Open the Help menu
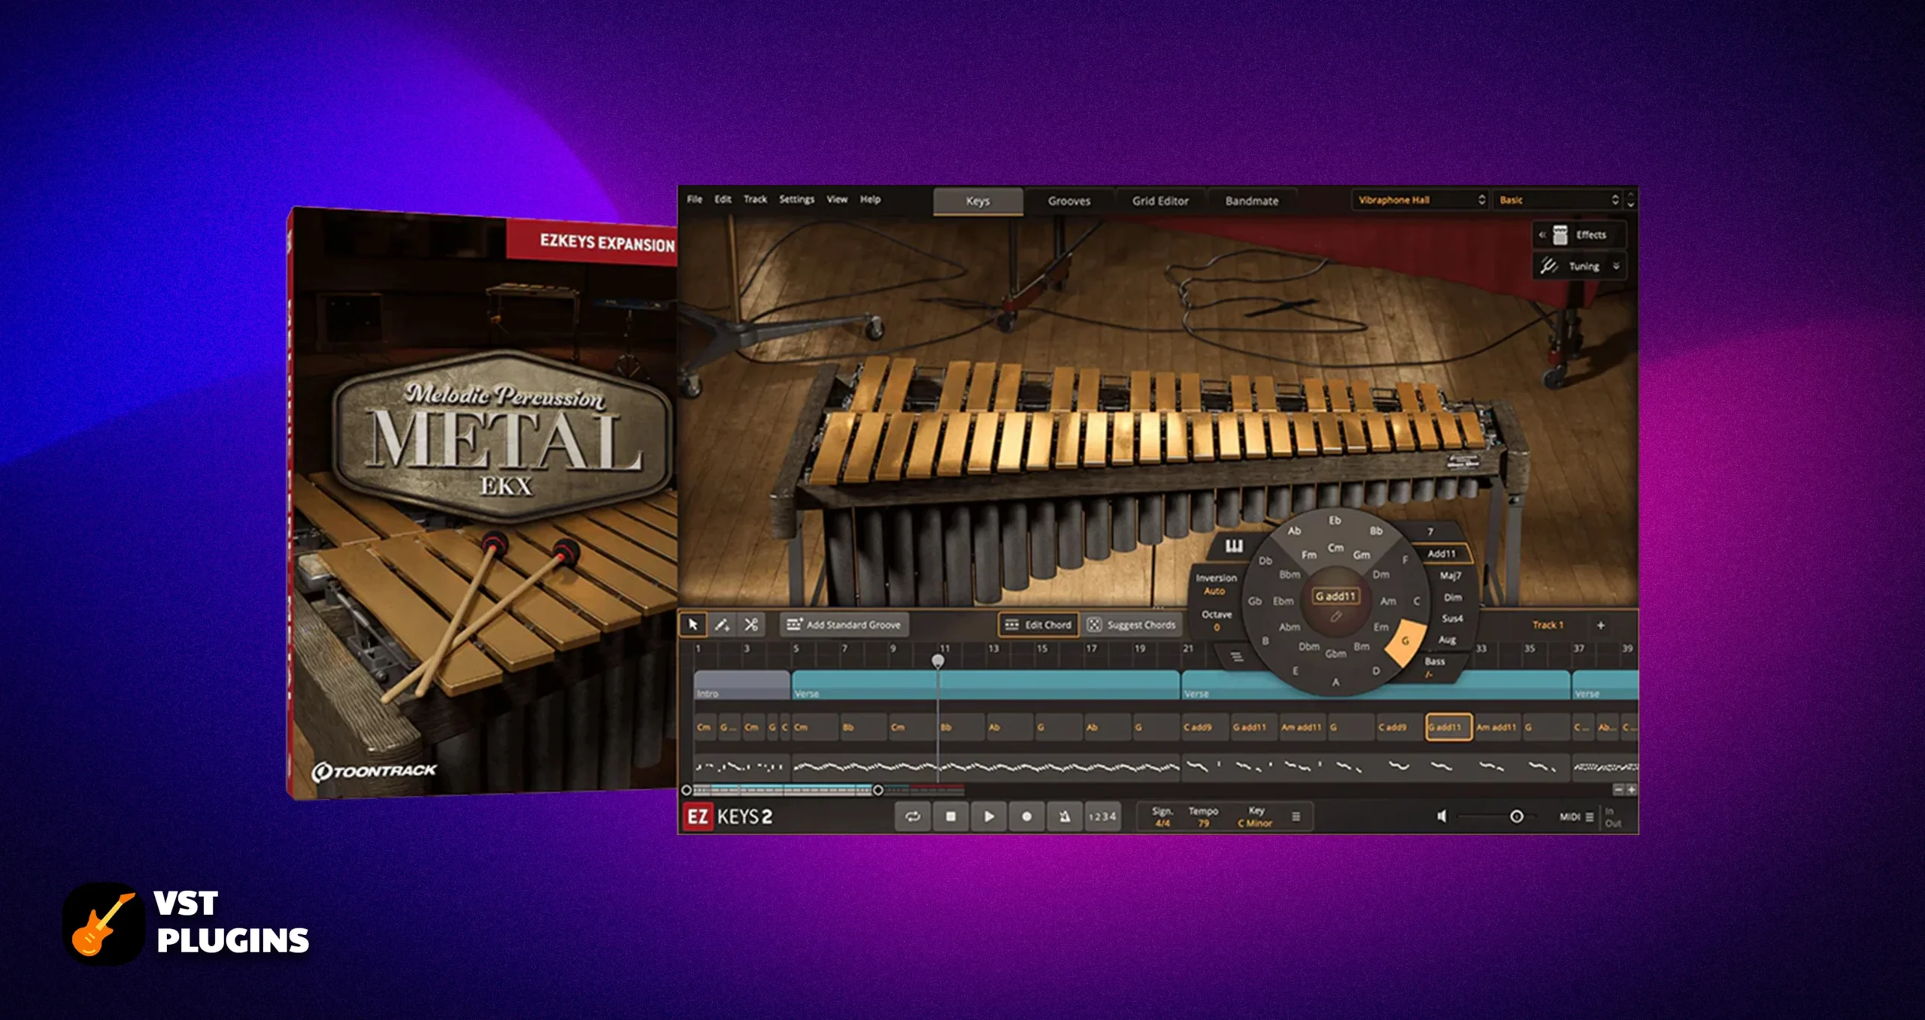 click(870, 199)
